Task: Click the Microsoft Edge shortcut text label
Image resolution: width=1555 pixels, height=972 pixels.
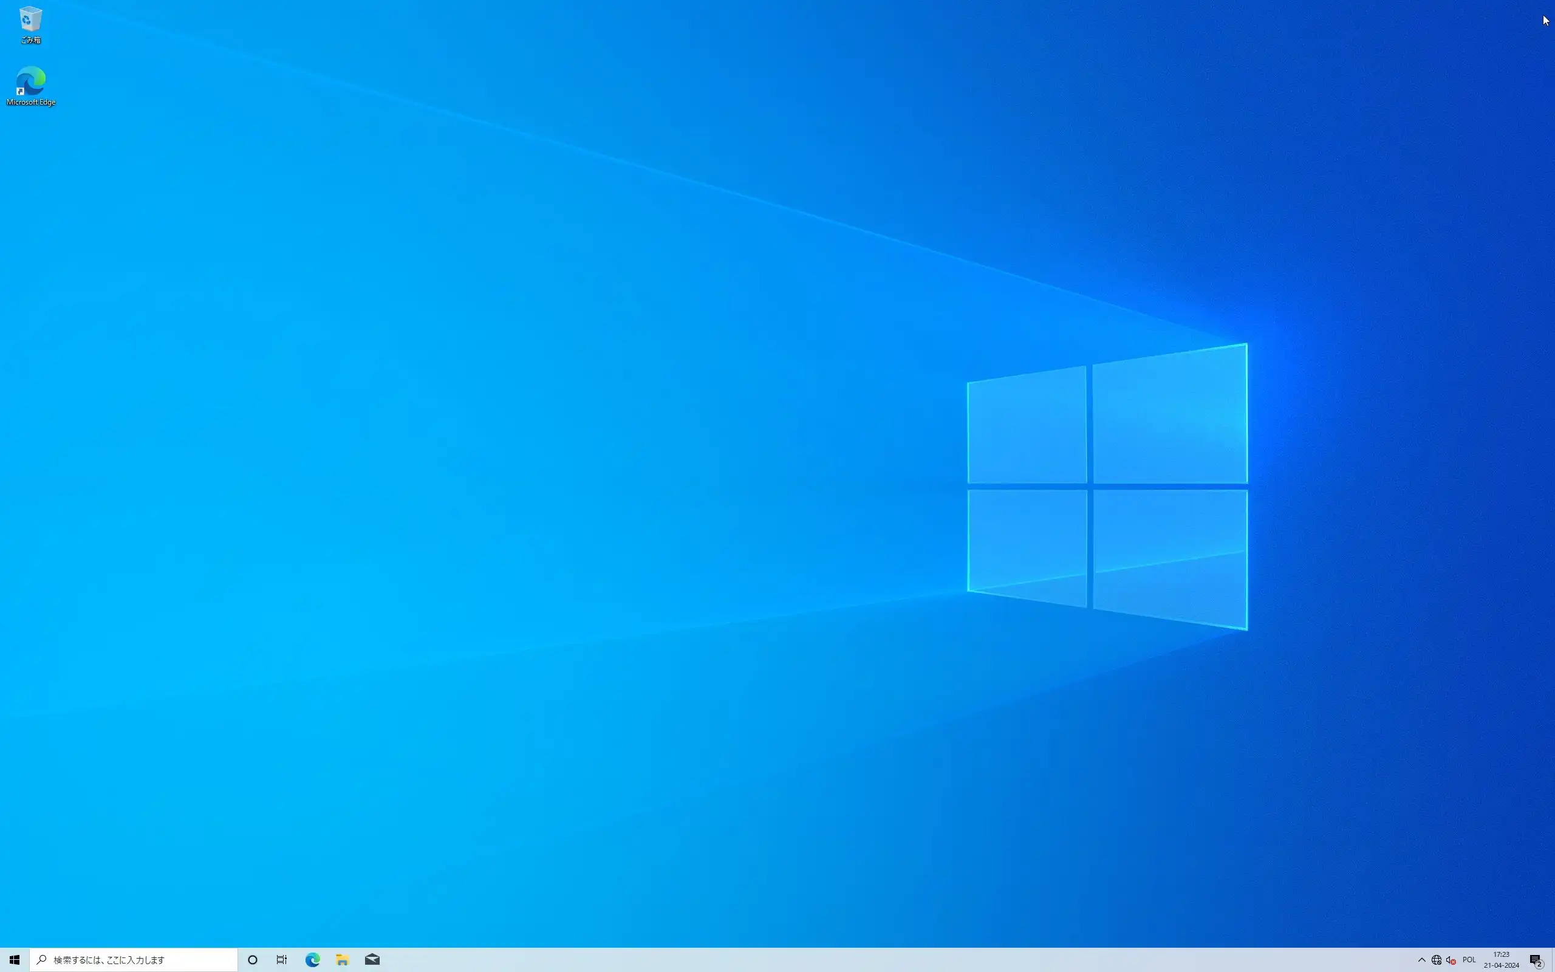Action: click(30, 102)
